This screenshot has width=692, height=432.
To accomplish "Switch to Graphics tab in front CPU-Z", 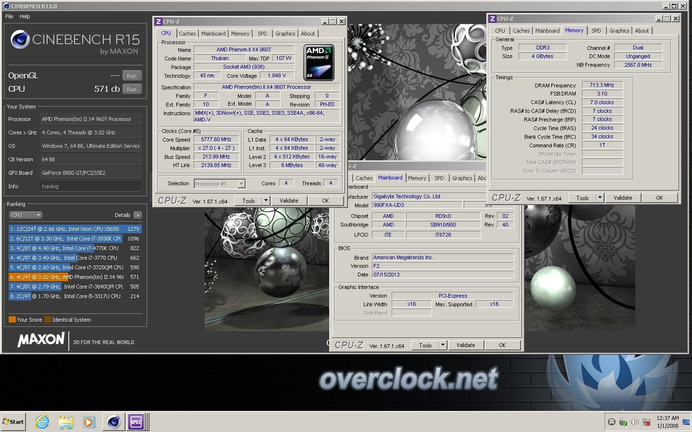I will click(x=285, y=34).
